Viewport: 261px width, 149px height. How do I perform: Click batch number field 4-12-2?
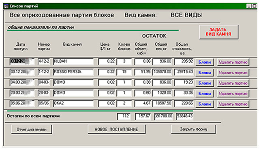coord(44,61)
